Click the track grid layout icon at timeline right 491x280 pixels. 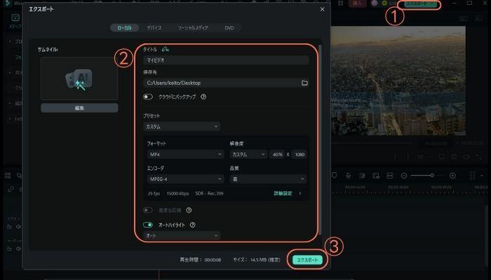click(x=472, y=176)
